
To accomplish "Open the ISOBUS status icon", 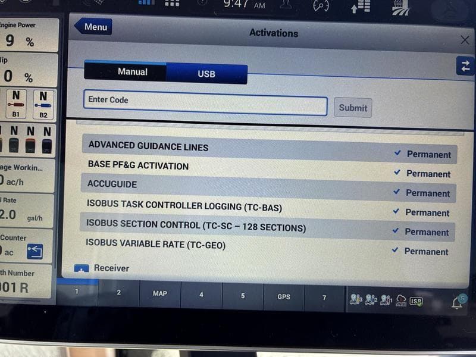I will click(x=416, y=301).
